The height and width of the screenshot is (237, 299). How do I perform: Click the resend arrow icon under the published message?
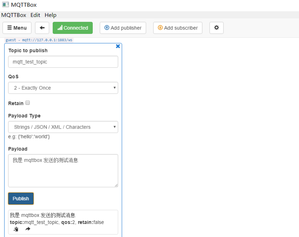point(27,229)
